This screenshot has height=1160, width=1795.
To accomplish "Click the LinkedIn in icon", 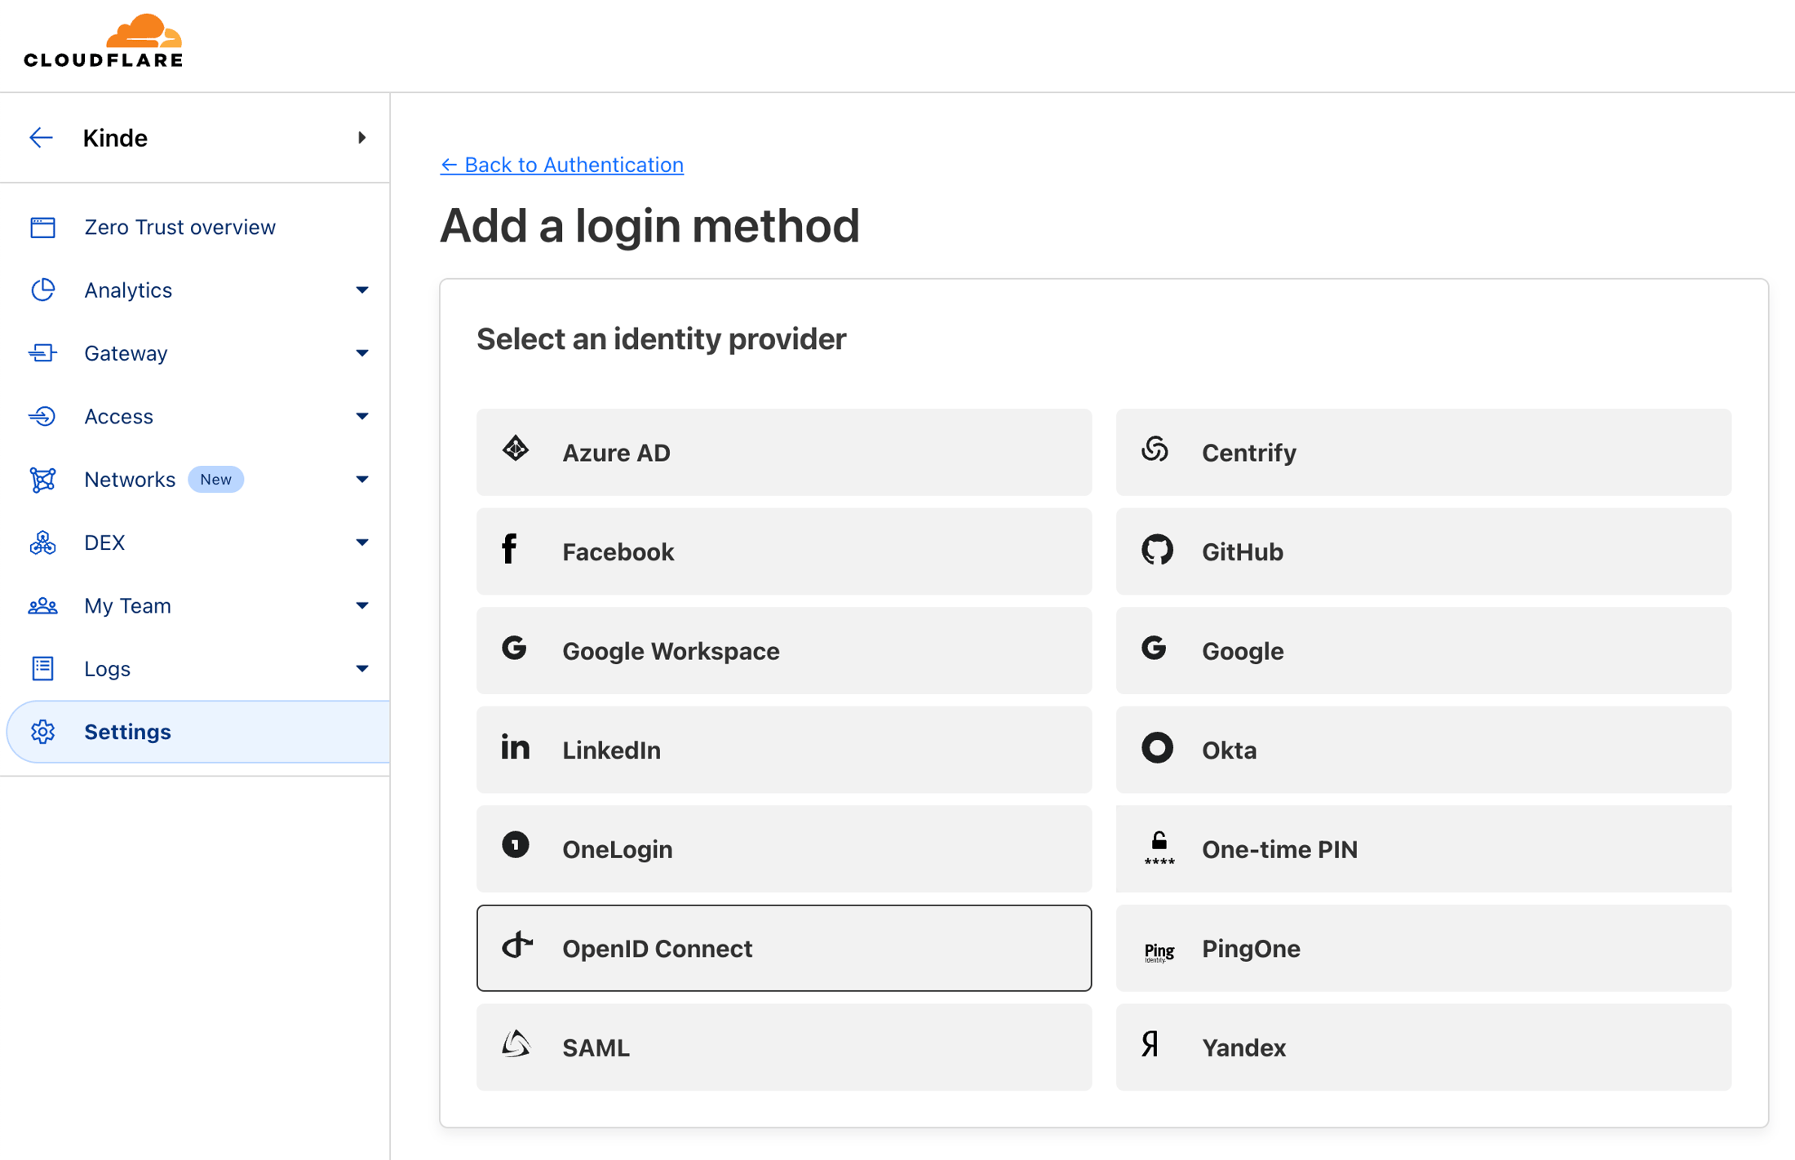I will [x=516, y=747].
